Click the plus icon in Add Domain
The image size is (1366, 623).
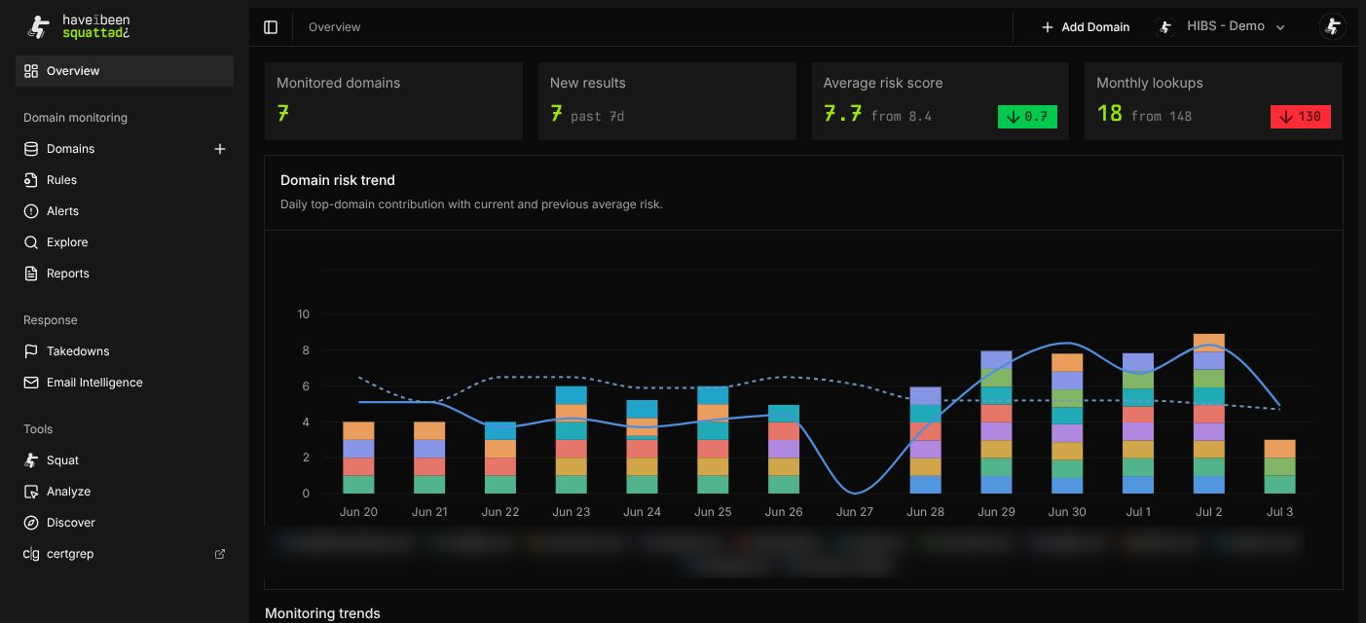1048,27
